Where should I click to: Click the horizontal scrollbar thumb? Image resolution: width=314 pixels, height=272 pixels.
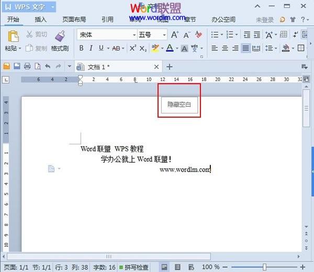coord(109,256)
